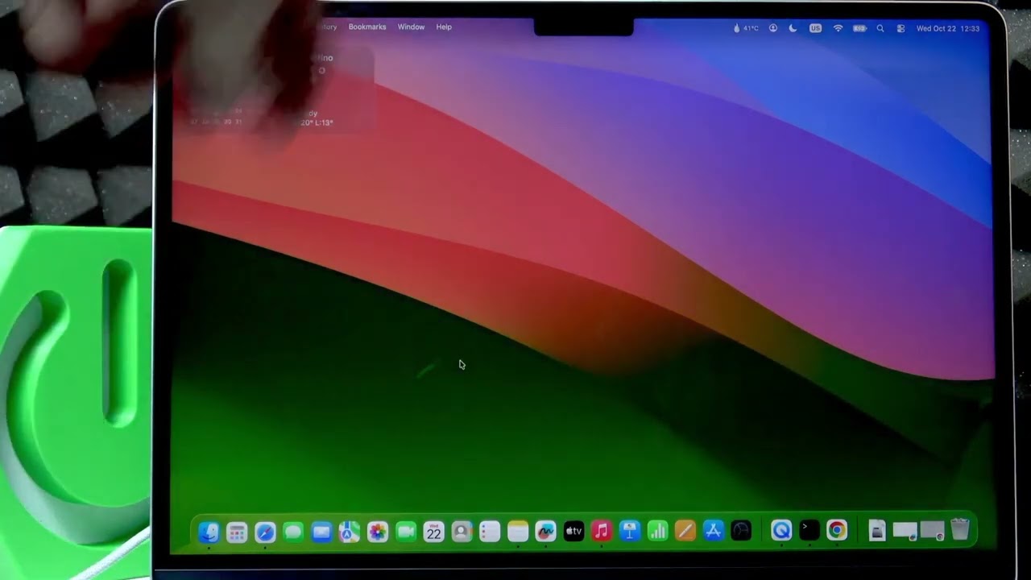Open the battery status menu

click(x=859, y=28)
